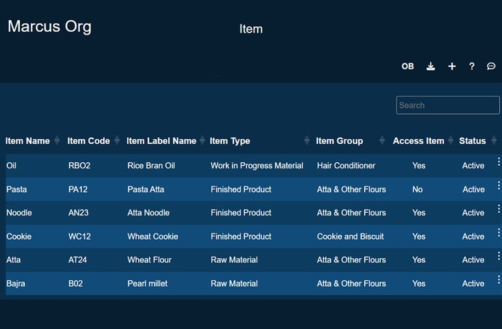Click the Item Group column header
The height and width of the screenshot is (329, 502).
(x=340, y=141)
